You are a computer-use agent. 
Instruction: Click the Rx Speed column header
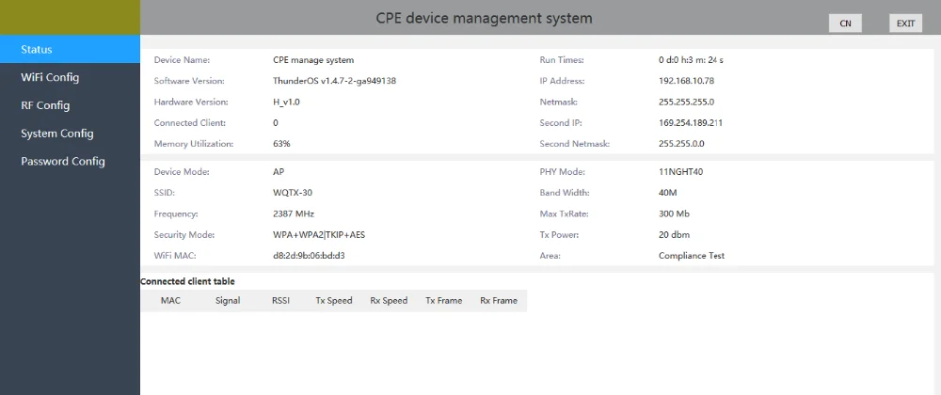[x=389, y=301]
